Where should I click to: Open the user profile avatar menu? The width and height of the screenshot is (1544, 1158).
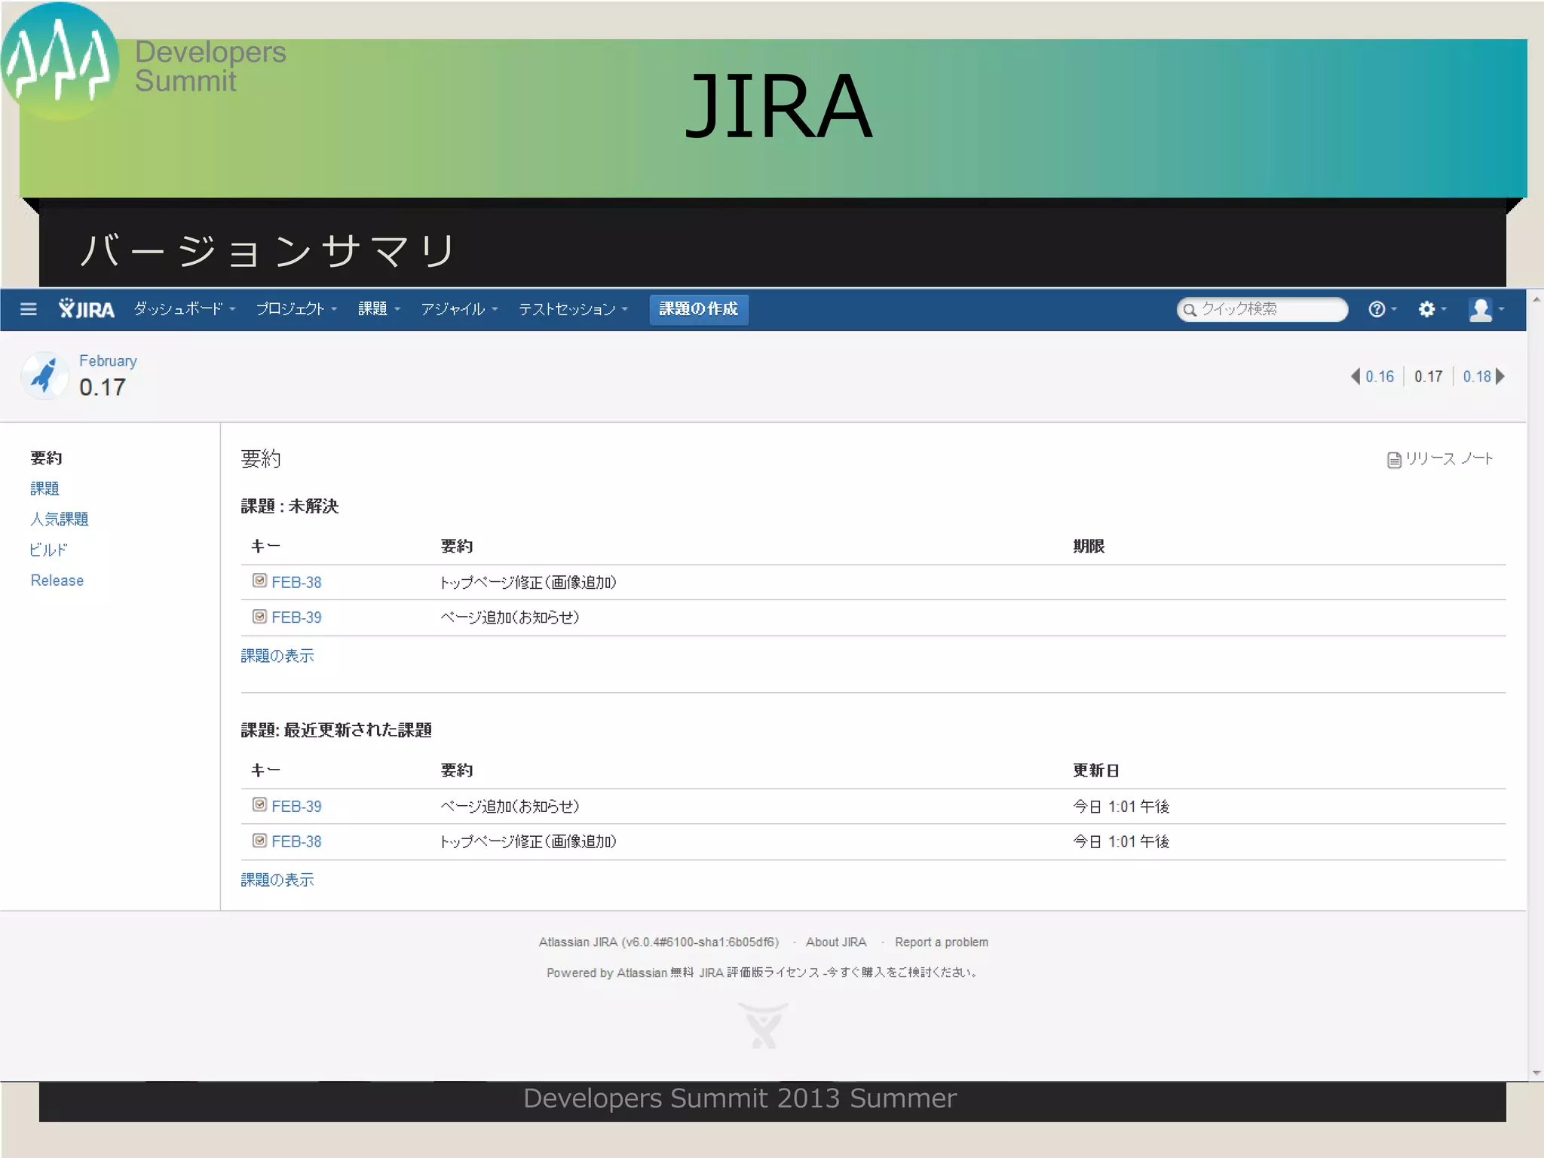(1486, 309)
